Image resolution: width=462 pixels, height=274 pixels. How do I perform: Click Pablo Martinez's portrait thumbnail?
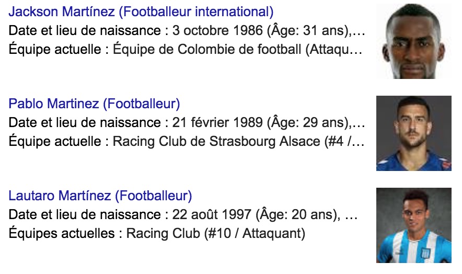pos(413,133)
